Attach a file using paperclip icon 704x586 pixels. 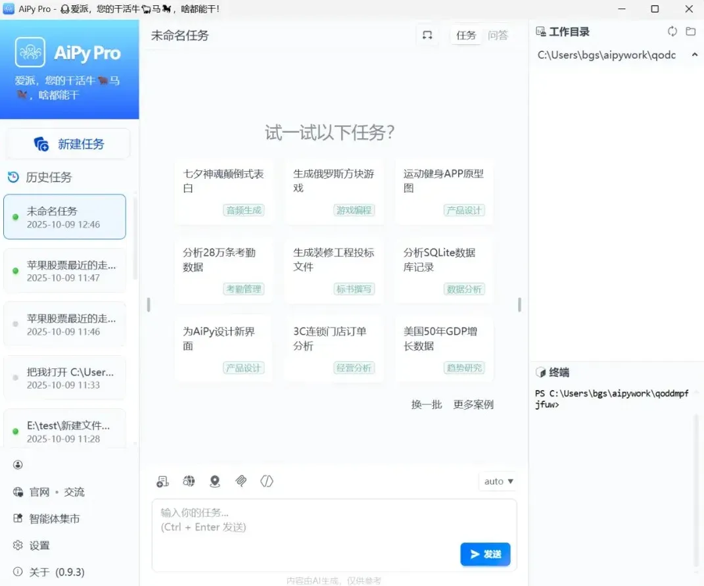coord(241,481)
